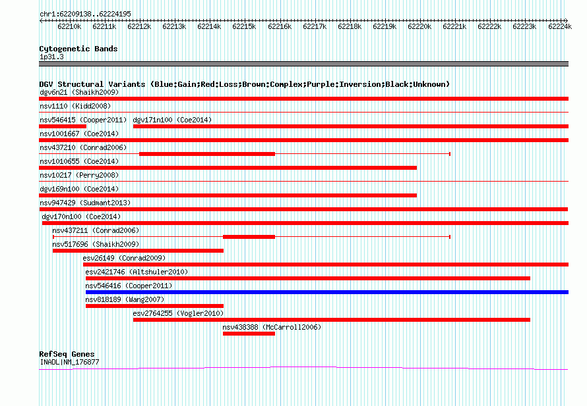Open the esv2764255 (Vogler2010) label
The height and width of the screenshot is (406, 587).
pyautogui.click(x=178, y=313)
